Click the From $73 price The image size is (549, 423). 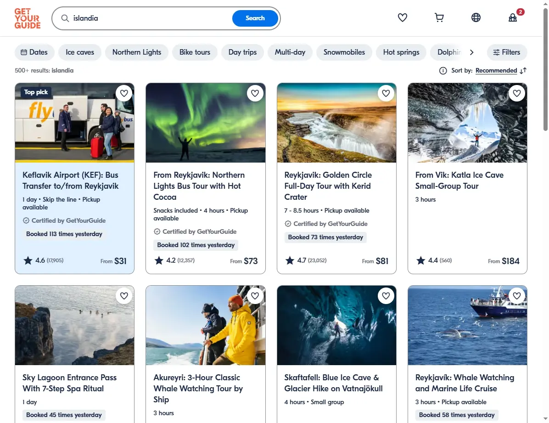coord(244,261)
